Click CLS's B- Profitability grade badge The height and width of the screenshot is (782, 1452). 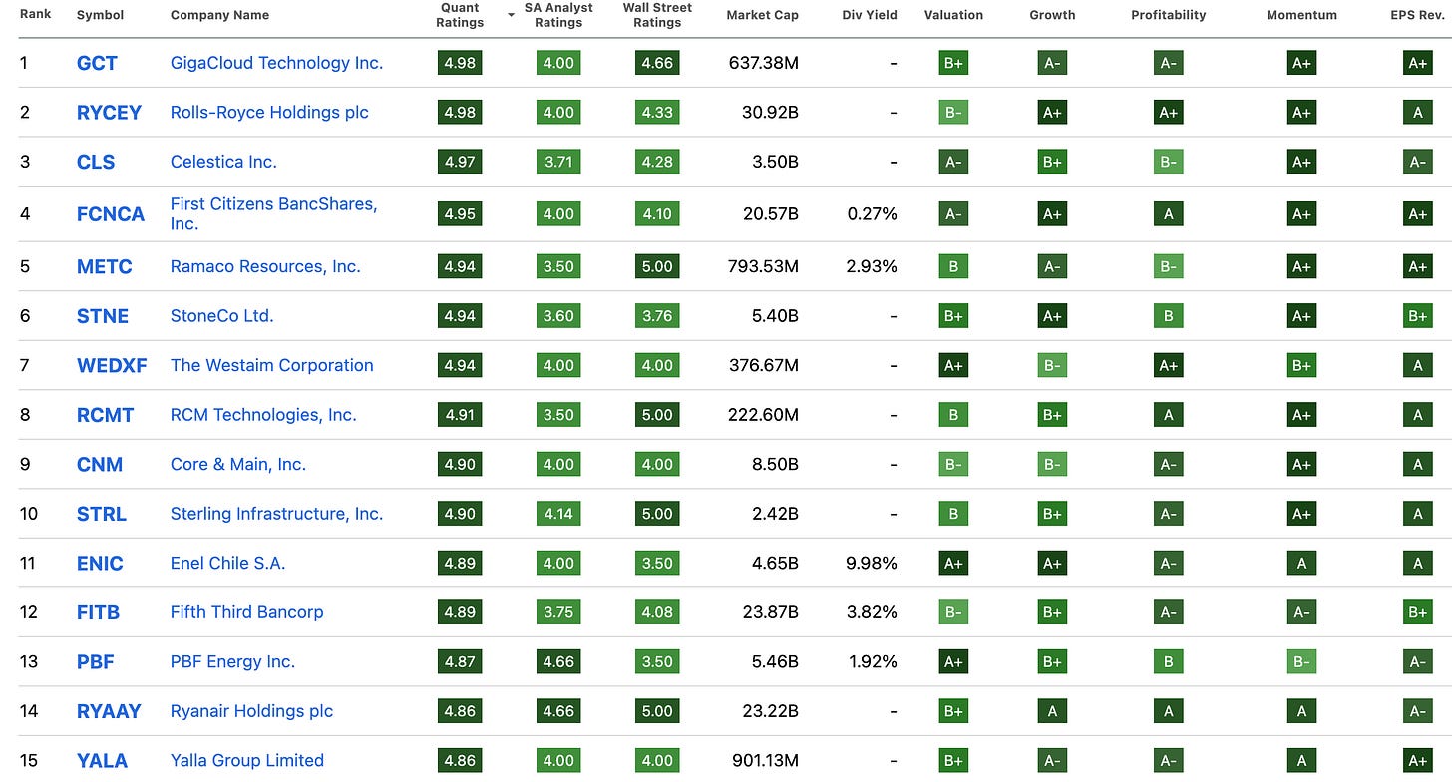pos(1168,162)
